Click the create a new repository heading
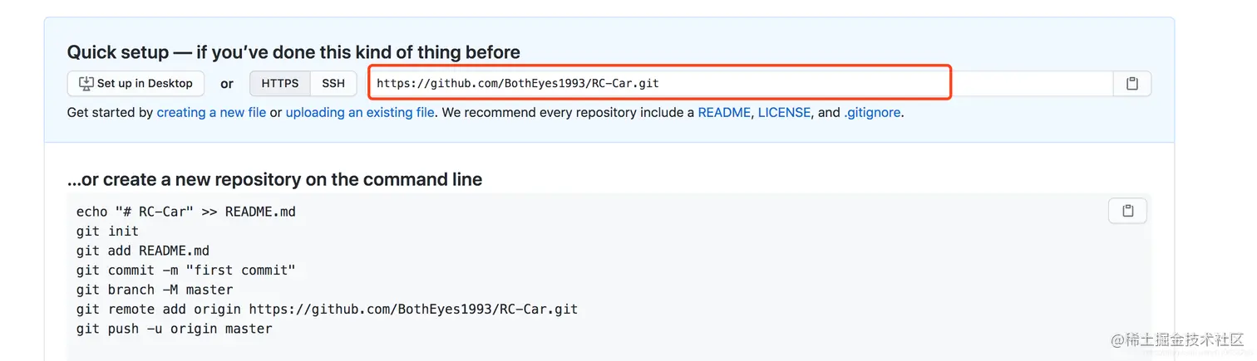 (x=274, y=179)
